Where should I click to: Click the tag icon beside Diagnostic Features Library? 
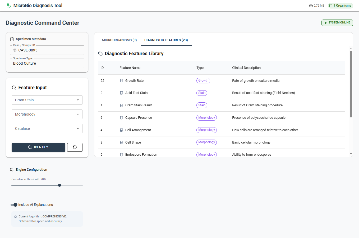(100, 54)
